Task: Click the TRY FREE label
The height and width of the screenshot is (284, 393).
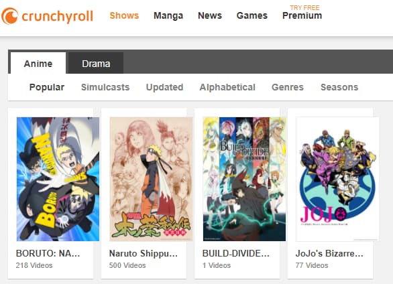Action: click(304, 8)
